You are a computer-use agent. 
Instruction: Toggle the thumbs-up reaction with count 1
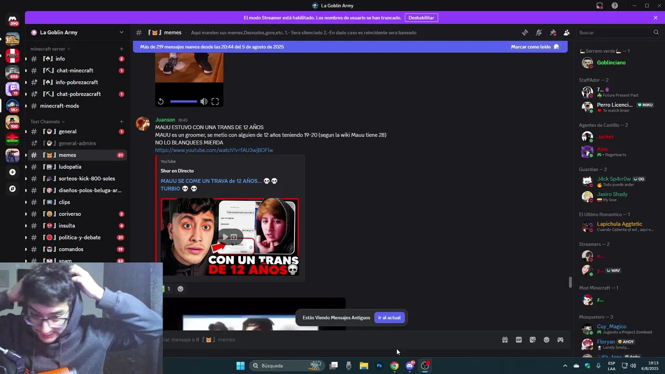tap(166, 289)
